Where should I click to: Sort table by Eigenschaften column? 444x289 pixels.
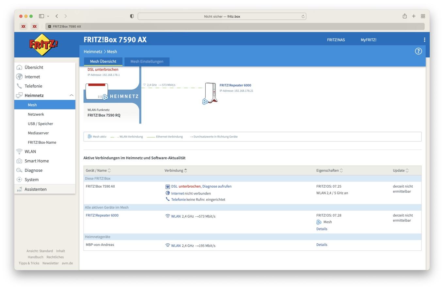[x=330, y=170]
